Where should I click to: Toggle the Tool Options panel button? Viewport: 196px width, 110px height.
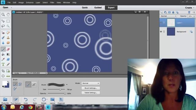(x=16, y=101)
